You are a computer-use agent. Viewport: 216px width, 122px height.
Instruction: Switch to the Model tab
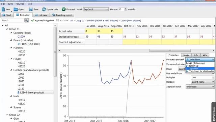[x=186, y=55]
